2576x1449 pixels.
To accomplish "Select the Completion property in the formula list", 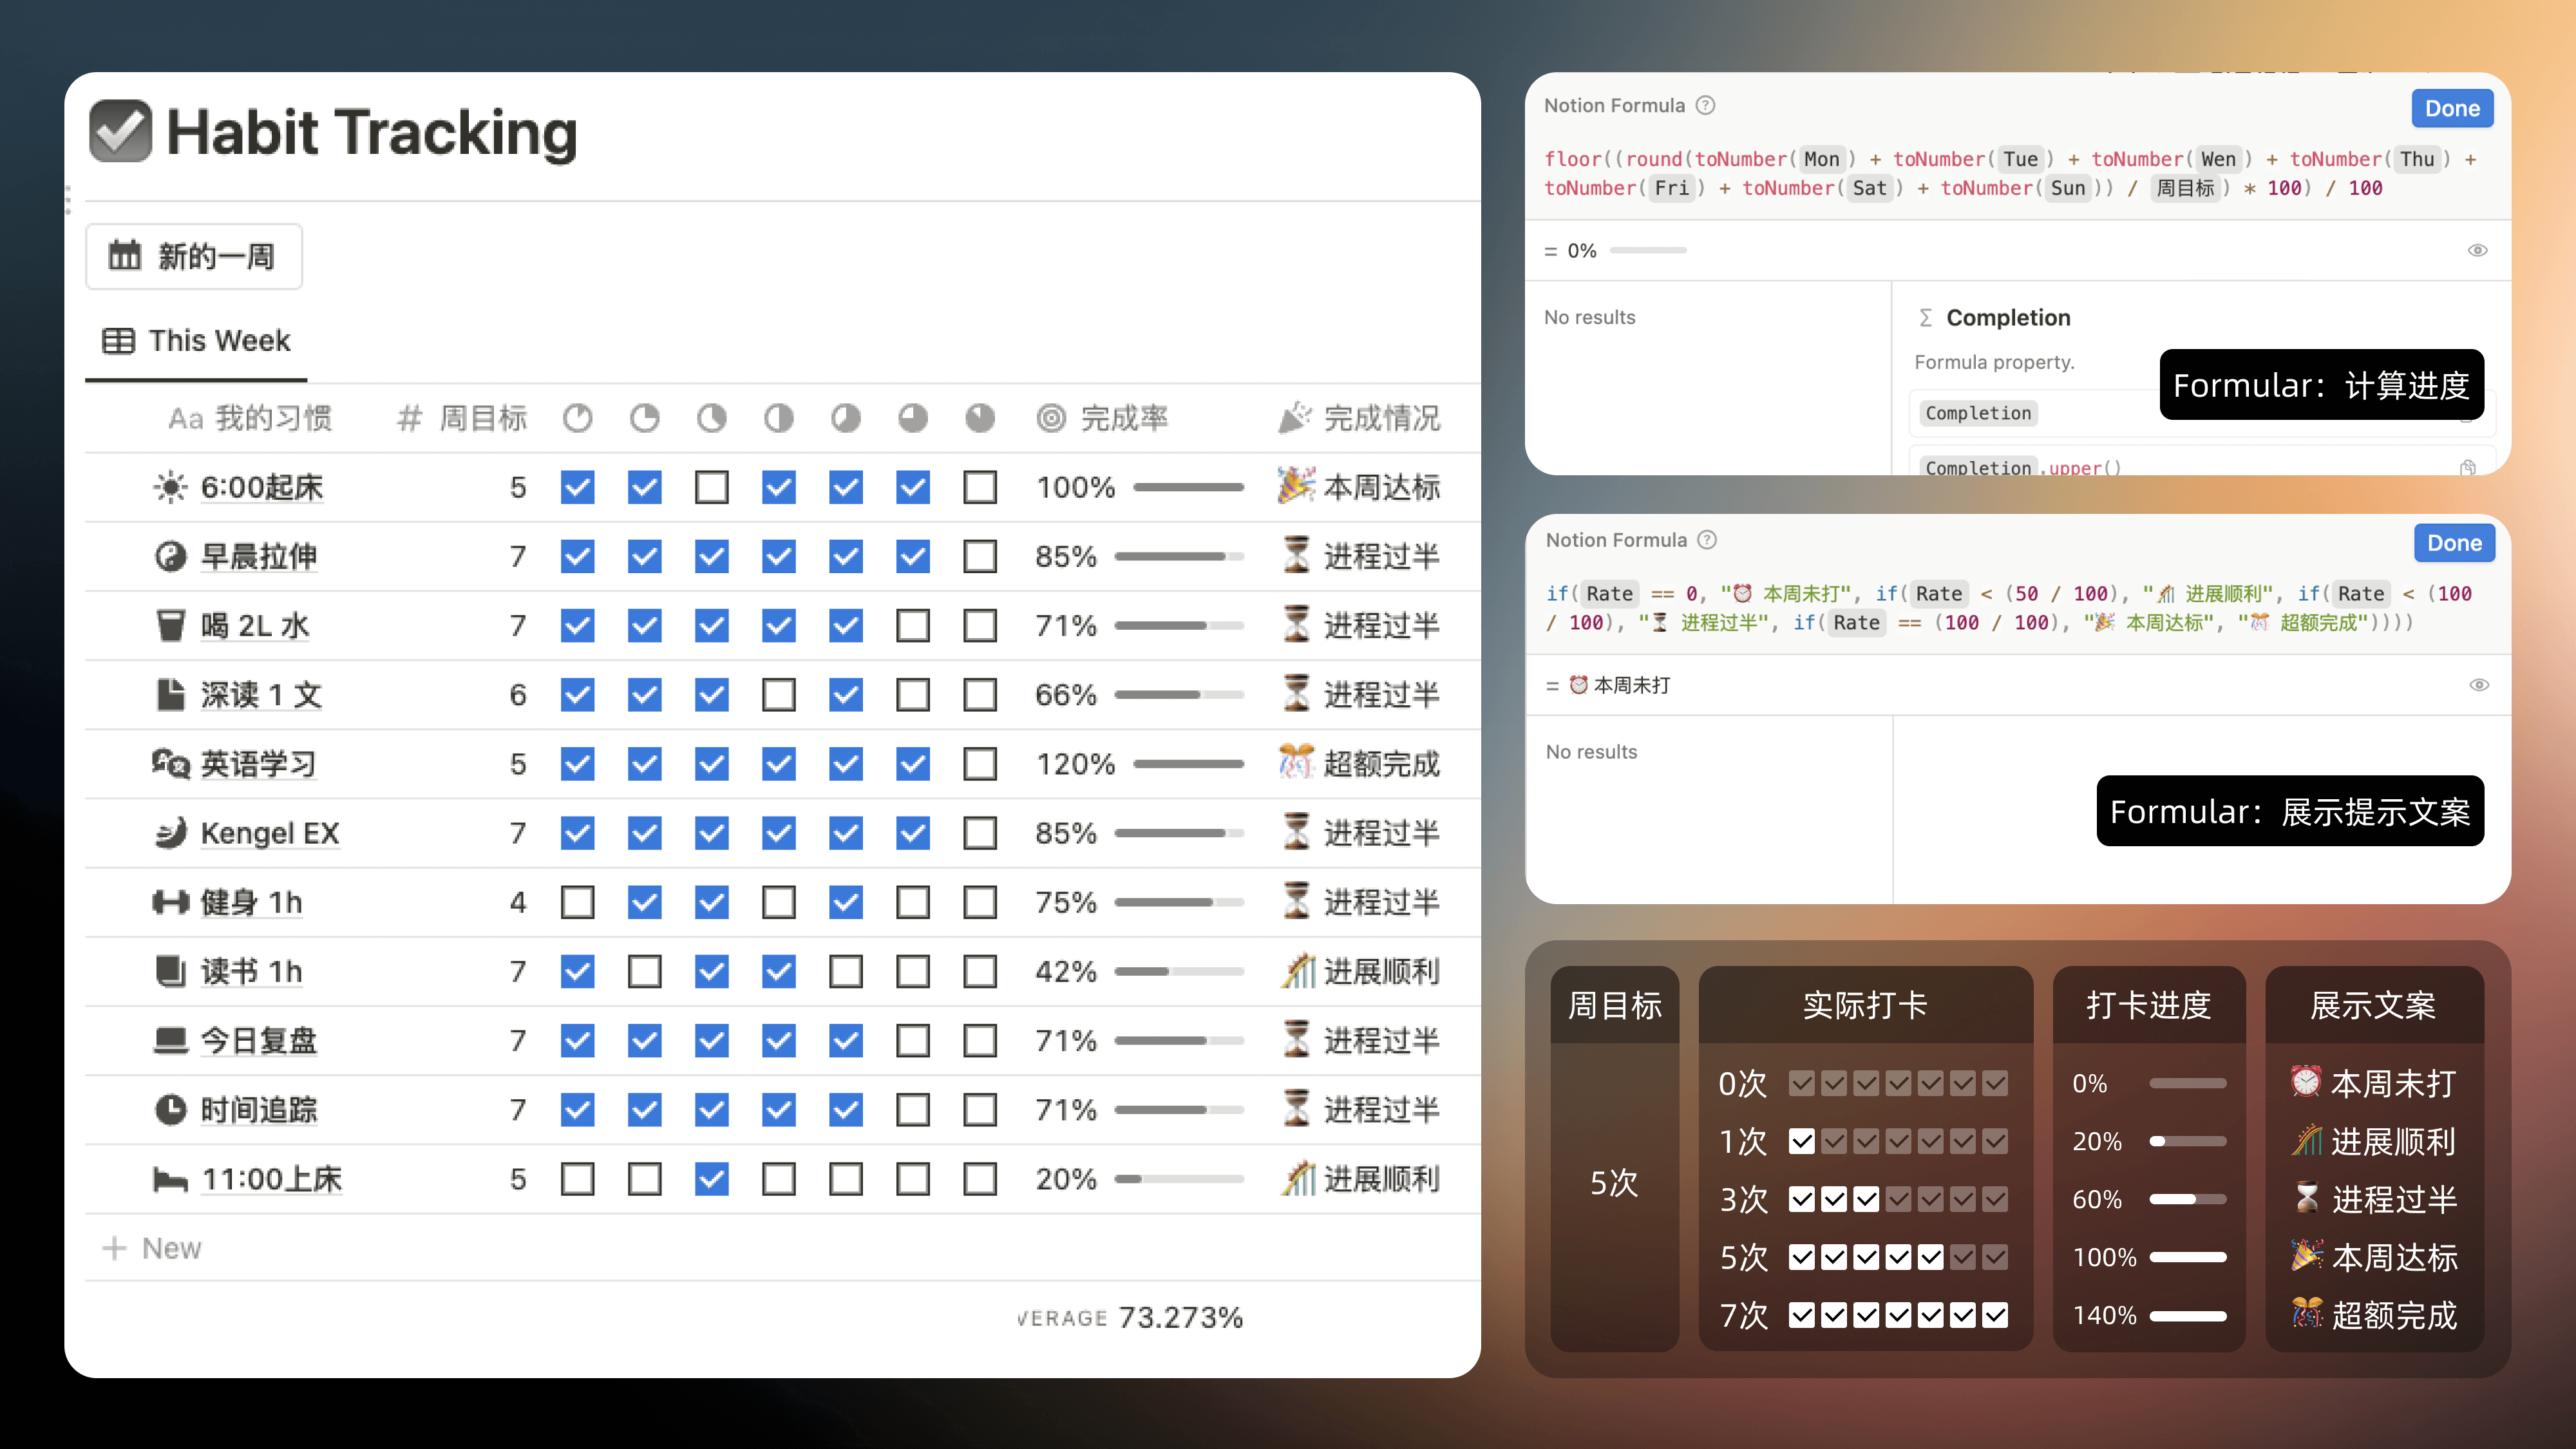I will point(1978,413).
